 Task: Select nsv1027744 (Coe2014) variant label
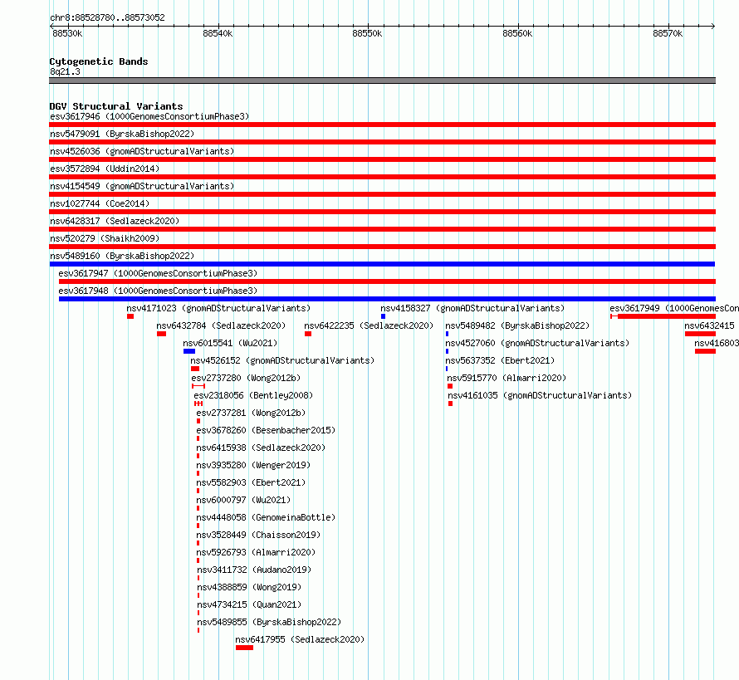click(100, 203)
